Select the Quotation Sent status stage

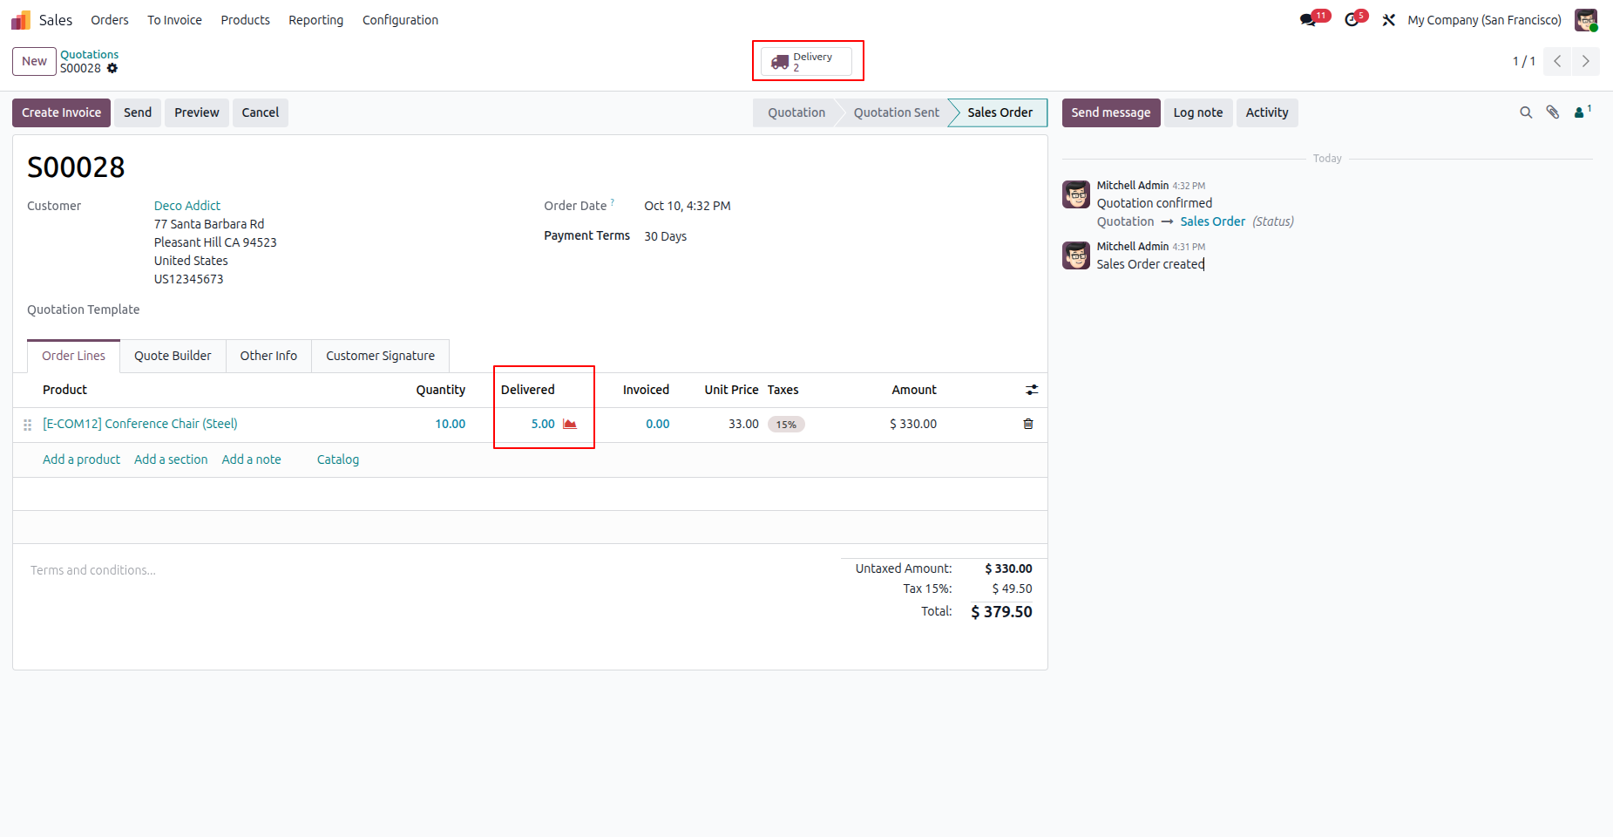[x=896, y=112]
